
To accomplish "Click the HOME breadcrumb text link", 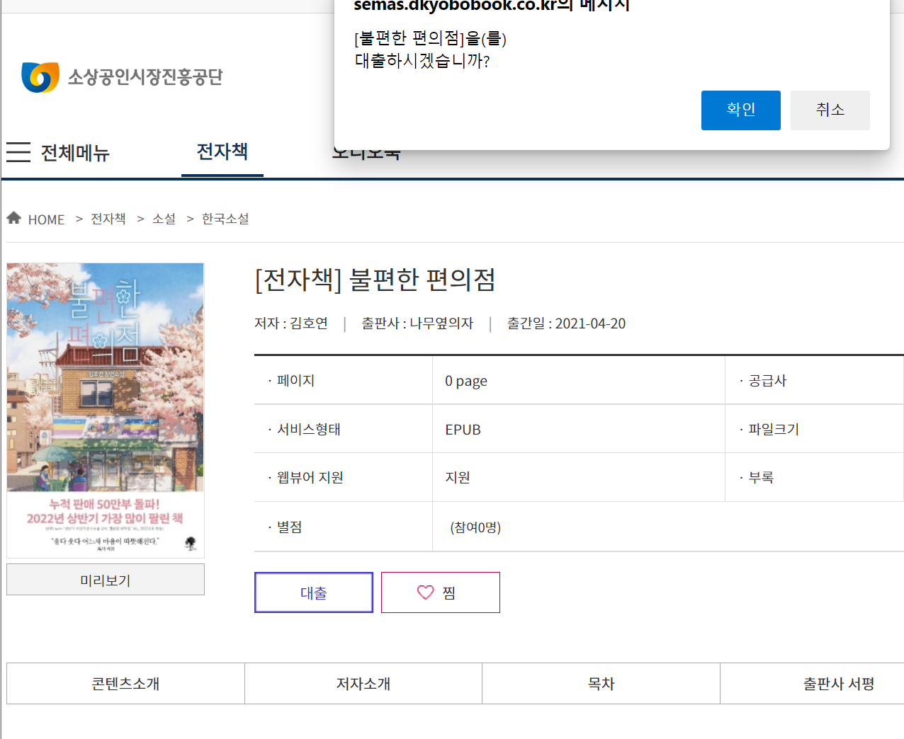I will pos(46,219).
